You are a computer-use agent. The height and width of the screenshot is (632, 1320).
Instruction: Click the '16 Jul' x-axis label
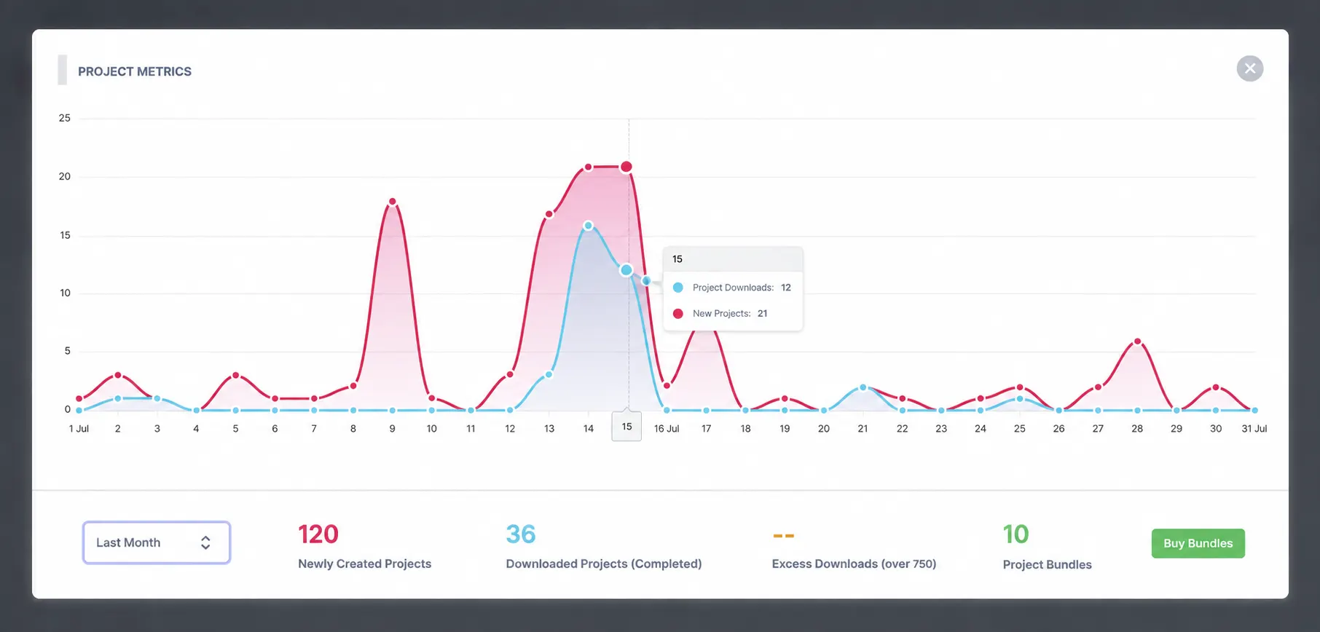coord(667,429)
